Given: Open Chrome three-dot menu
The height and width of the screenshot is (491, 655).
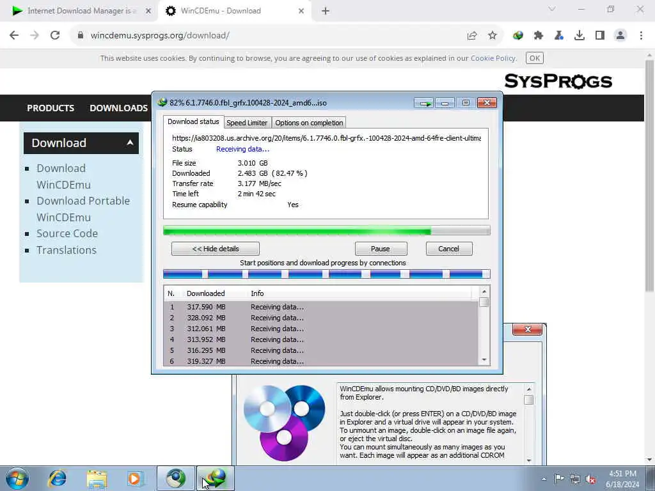Looking at the screenshot, I should (x=641, y=36).
